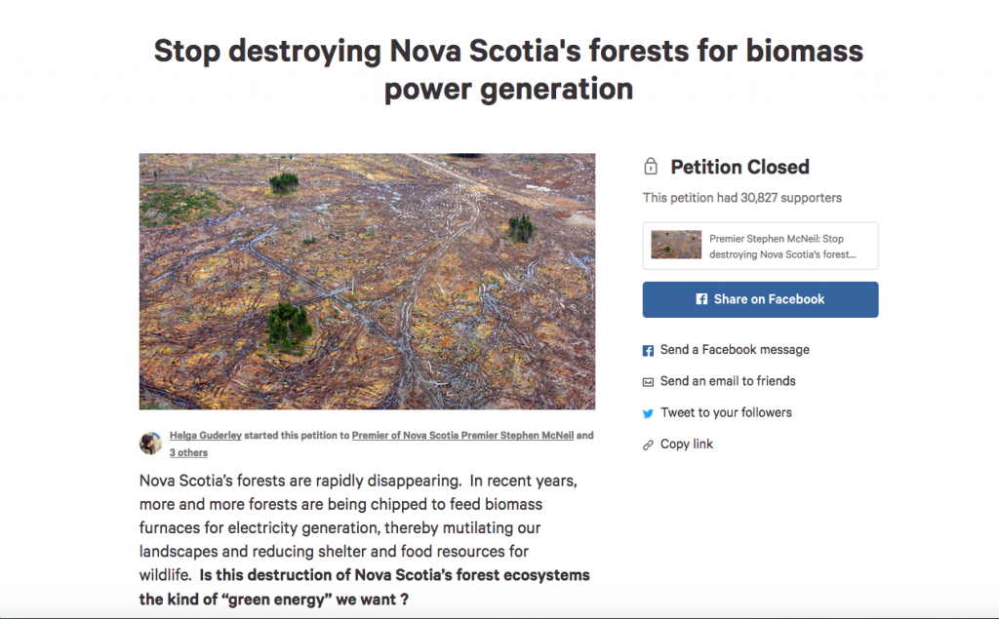Choose Send an email to friends
Viewport: 999px width, 619px height.
728,381
